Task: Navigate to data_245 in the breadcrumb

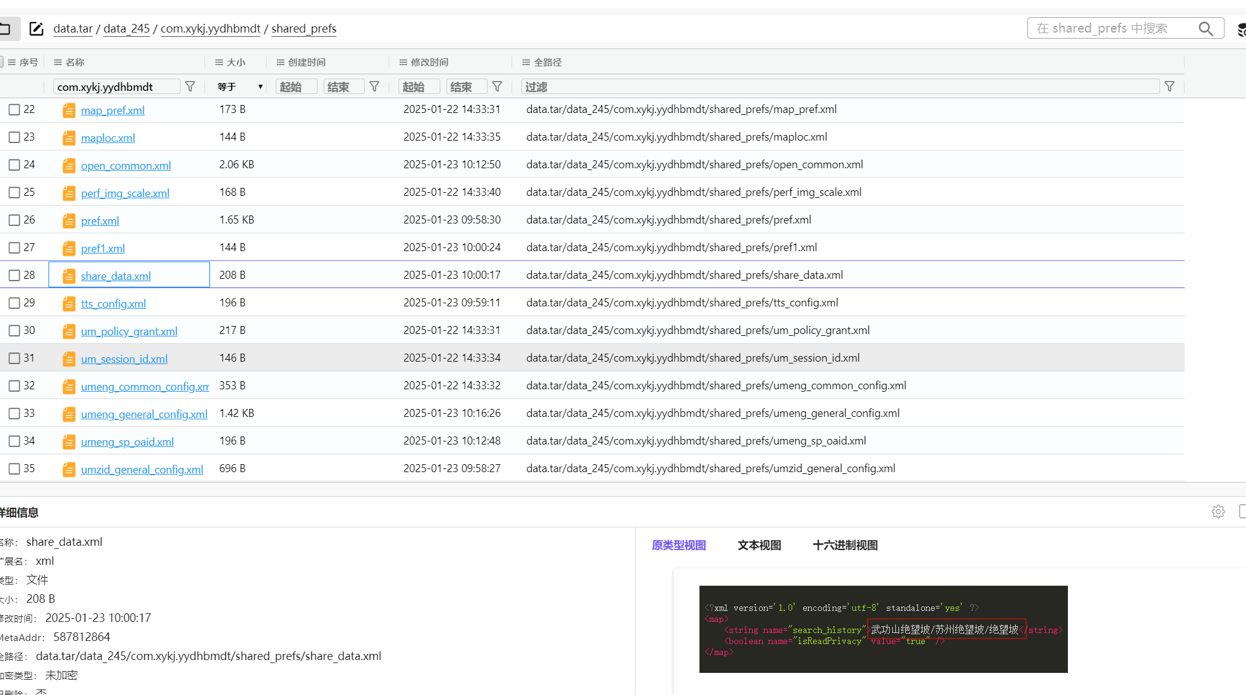Action: click(127, 29)
